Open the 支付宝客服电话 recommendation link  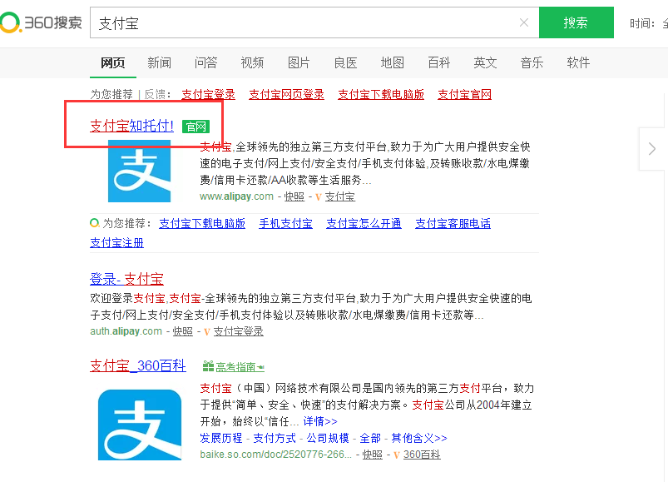coord(453,223)
